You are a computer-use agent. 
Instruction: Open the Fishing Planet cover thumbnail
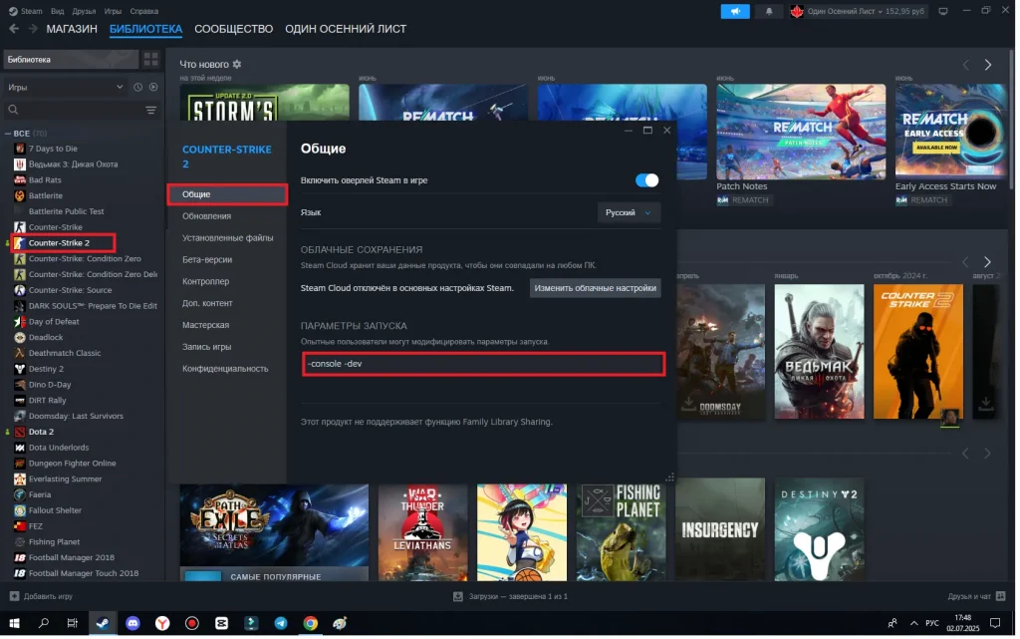pyautogui.click(x=621, y=531)
